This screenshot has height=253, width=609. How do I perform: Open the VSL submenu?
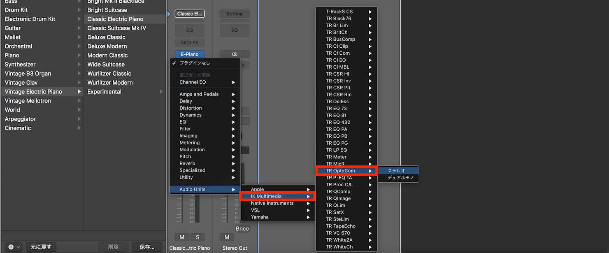(x=278, y=210)
